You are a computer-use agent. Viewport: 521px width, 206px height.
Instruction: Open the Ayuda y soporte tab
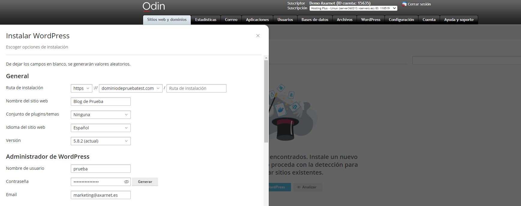click(x=459, y=20)
